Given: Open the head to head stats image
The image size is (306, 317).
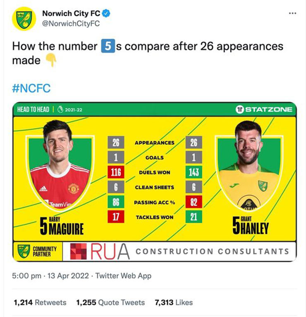Looking at the screenshot, I should coord(155,182).
